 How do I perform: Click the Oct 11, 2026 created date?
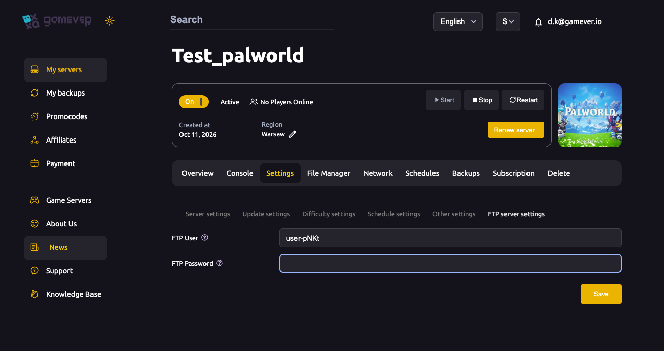click(197, 135)
